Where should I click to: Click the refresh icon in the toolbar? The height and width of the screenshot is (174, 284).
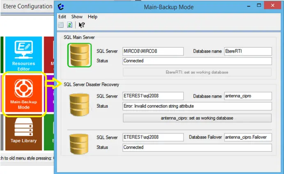tap(70, 25)
